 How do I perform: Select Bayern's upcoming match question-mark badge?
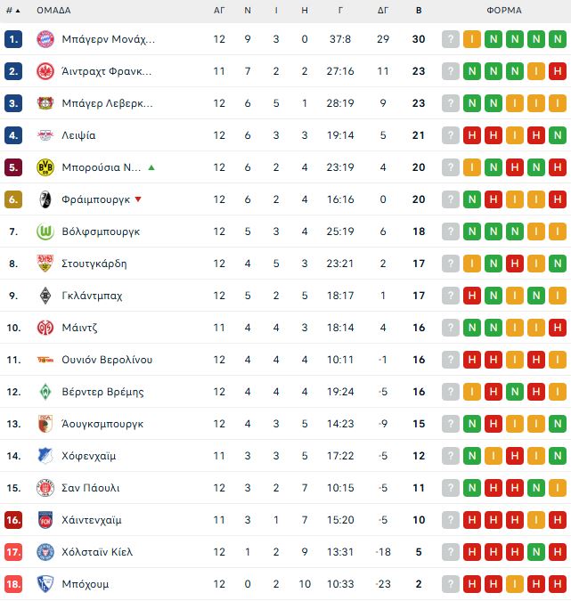click(x=451, y=39)
